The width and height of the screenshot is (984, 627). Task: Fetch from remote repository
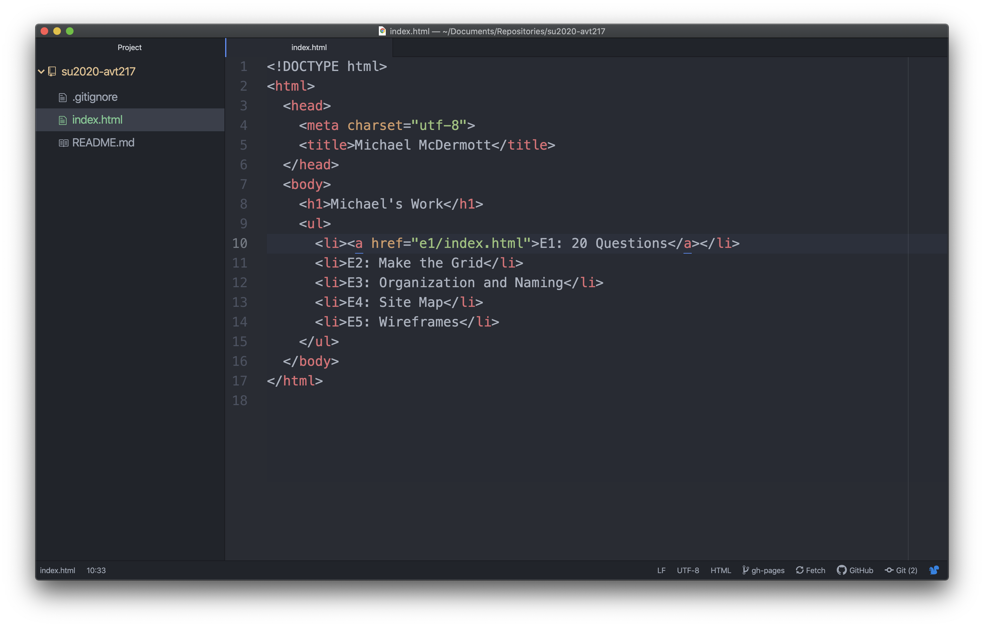click(815, 570)
